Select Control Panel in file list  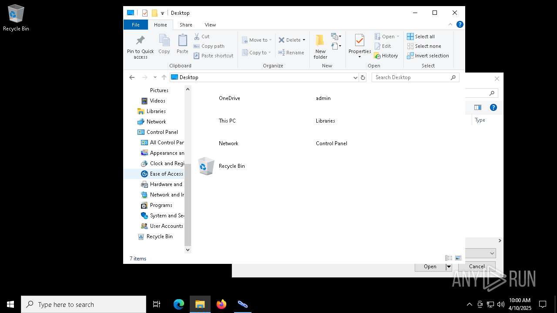coord(332,143)
